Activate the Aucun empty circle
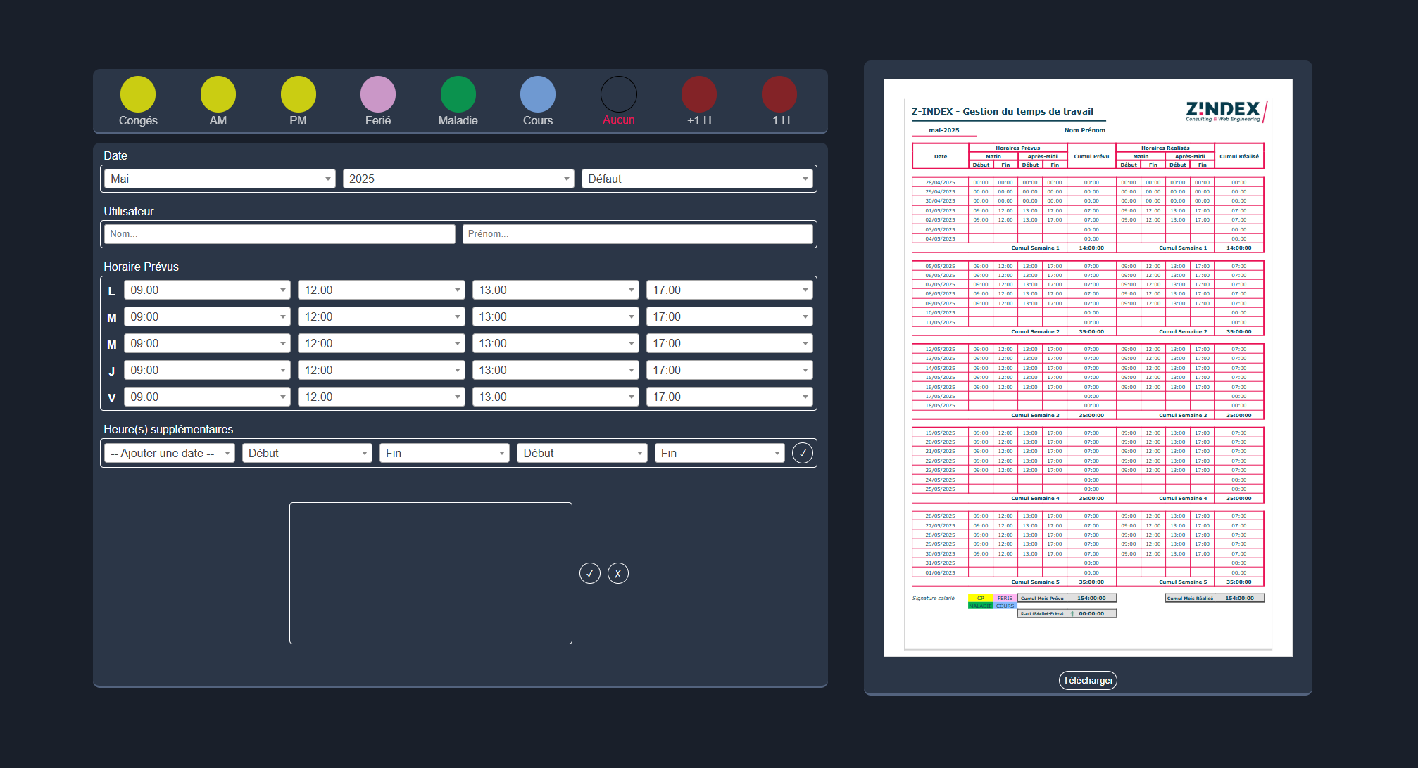 (619, 94)
